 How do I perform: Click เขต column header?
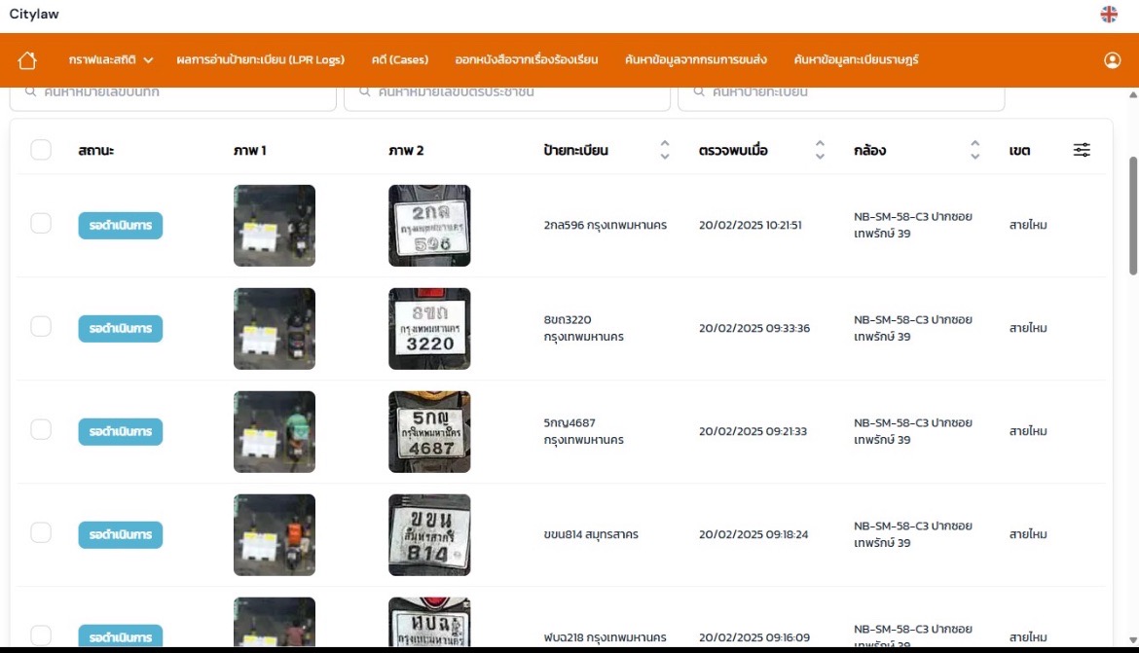click(x=1019, y=151)
